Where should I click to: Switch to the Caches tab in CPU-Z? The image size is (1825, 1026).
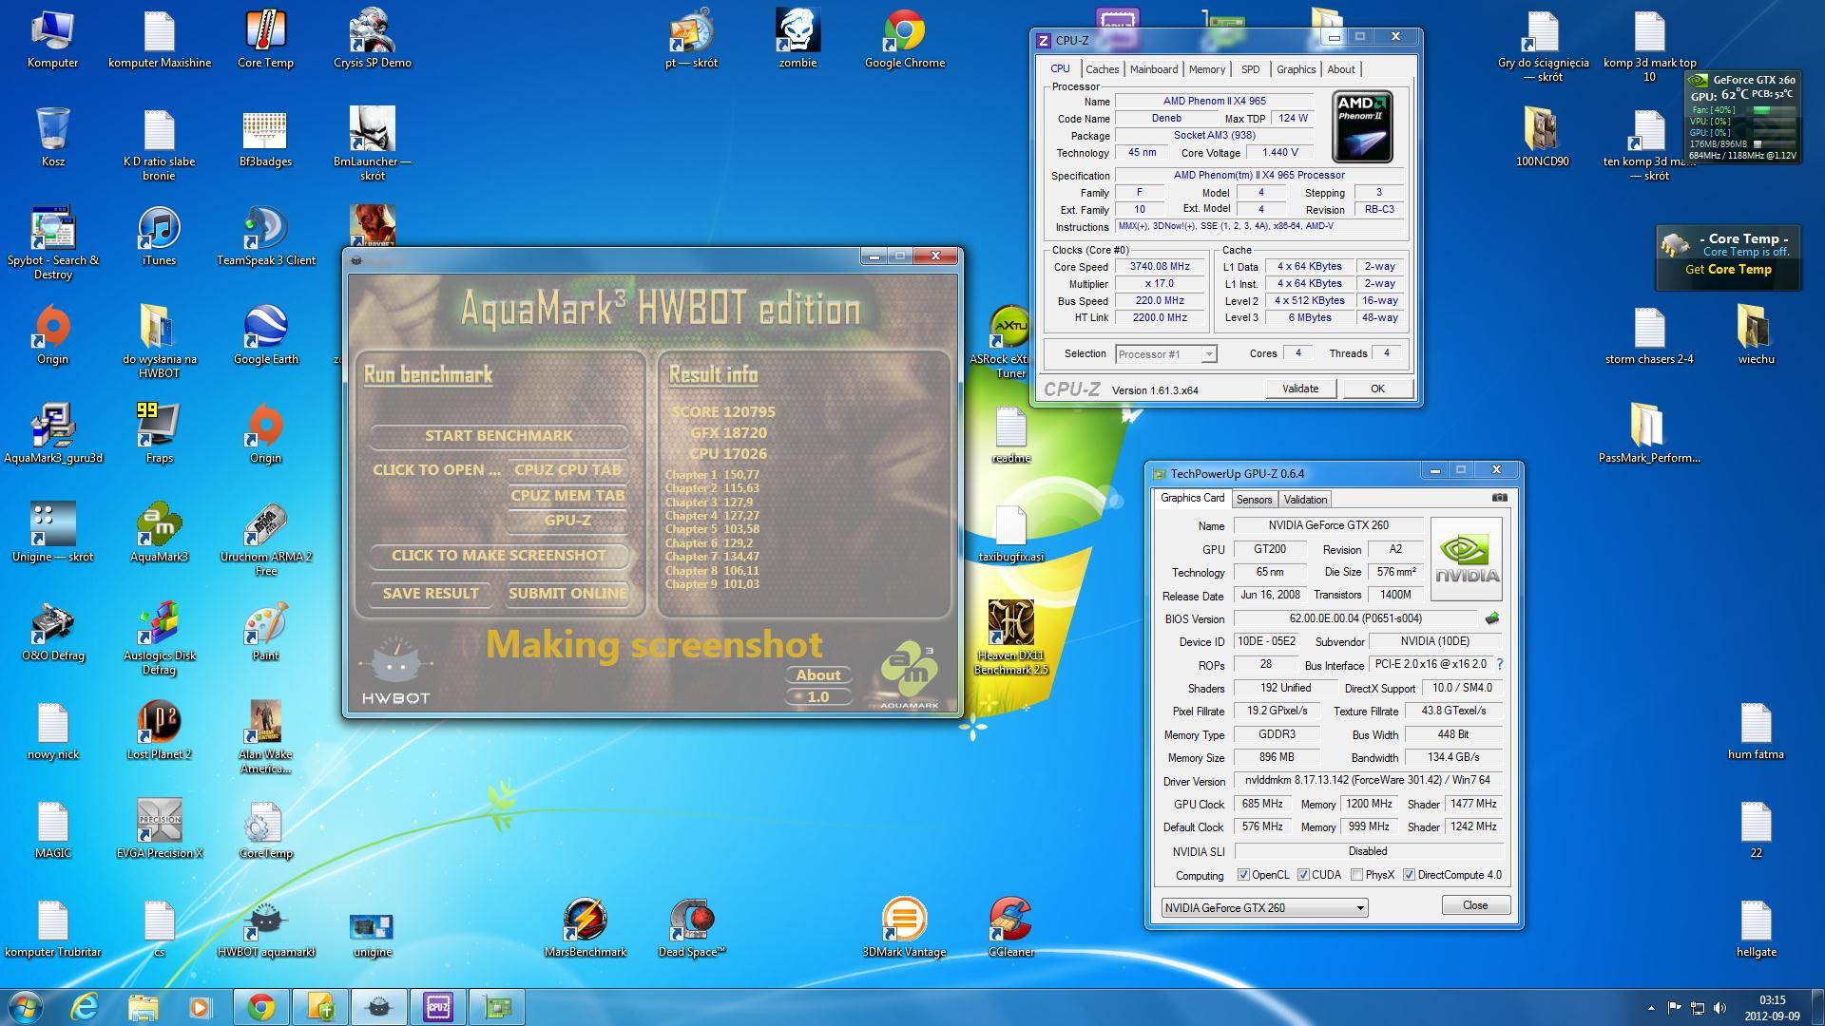coord(1102,69)
